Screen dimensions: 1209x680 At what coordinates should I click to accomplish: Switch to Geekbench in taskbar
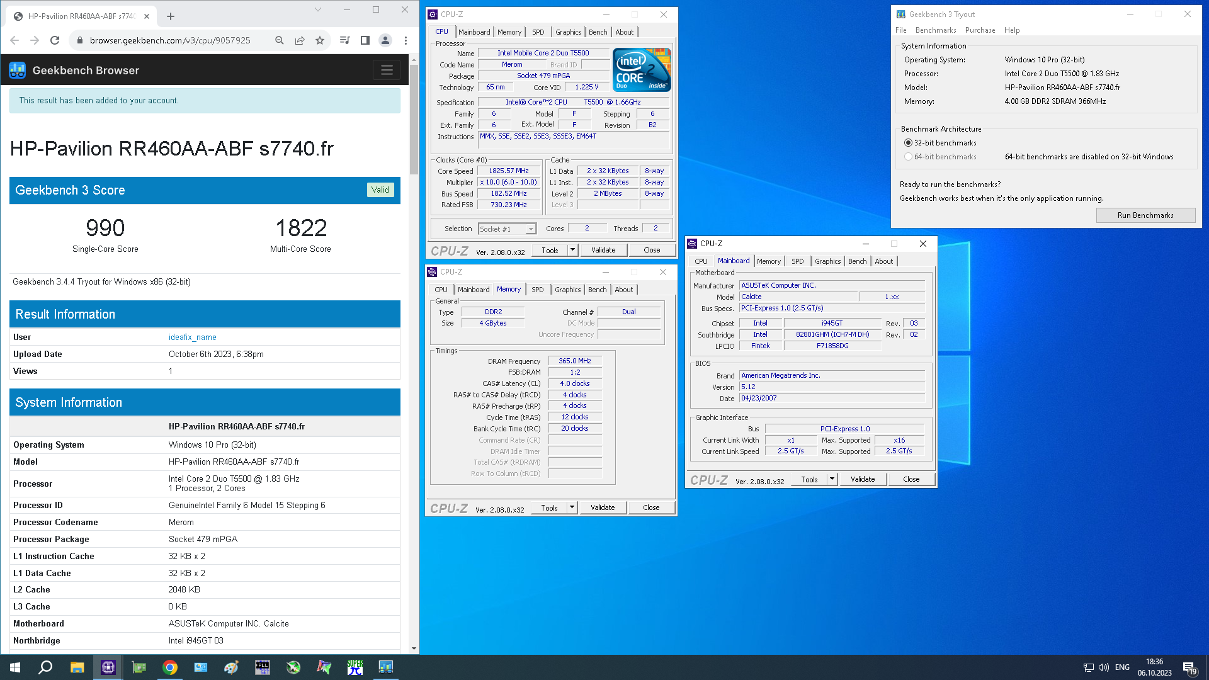[386, 667]
